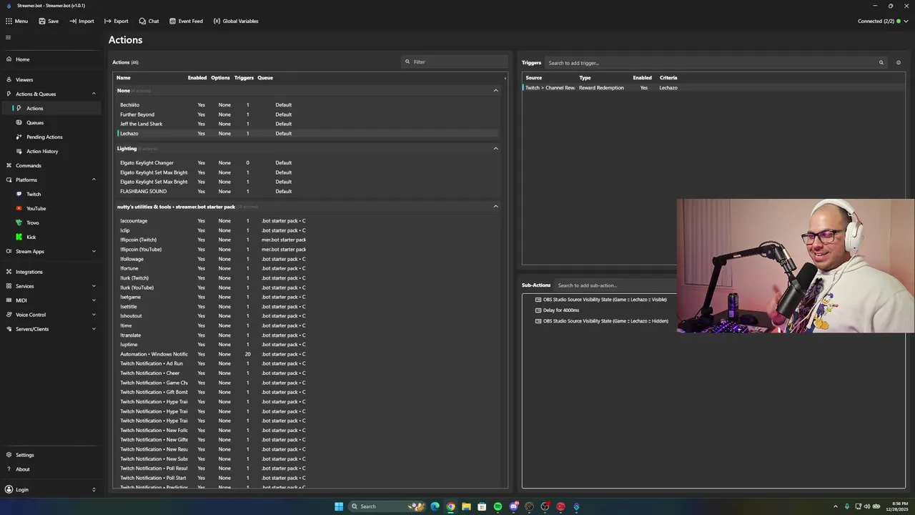Open Spotify from the taskbar
The image size is (915, 515).
click(x=498, y=506)
